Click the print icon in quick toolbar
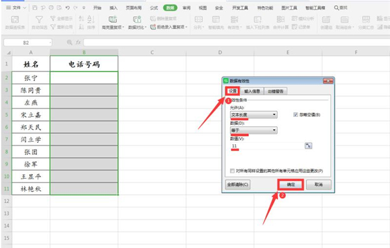 (51, 8)
